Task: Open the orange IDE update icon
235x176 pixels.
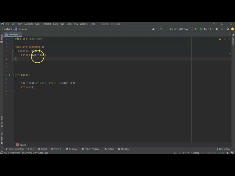Action: point(232,29)
